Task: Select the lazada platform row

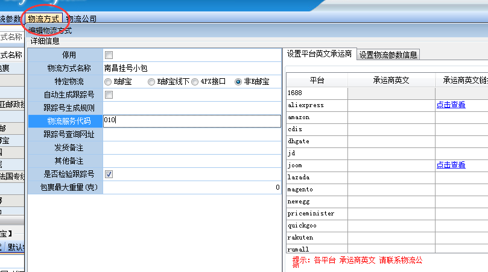Action: coord(317,178)
